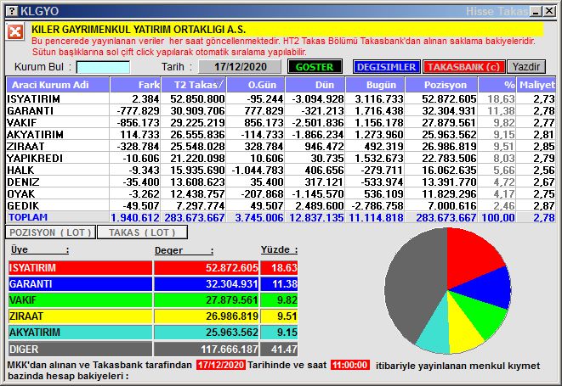Sort by Pozisyon column header

(x=441, y=85)
